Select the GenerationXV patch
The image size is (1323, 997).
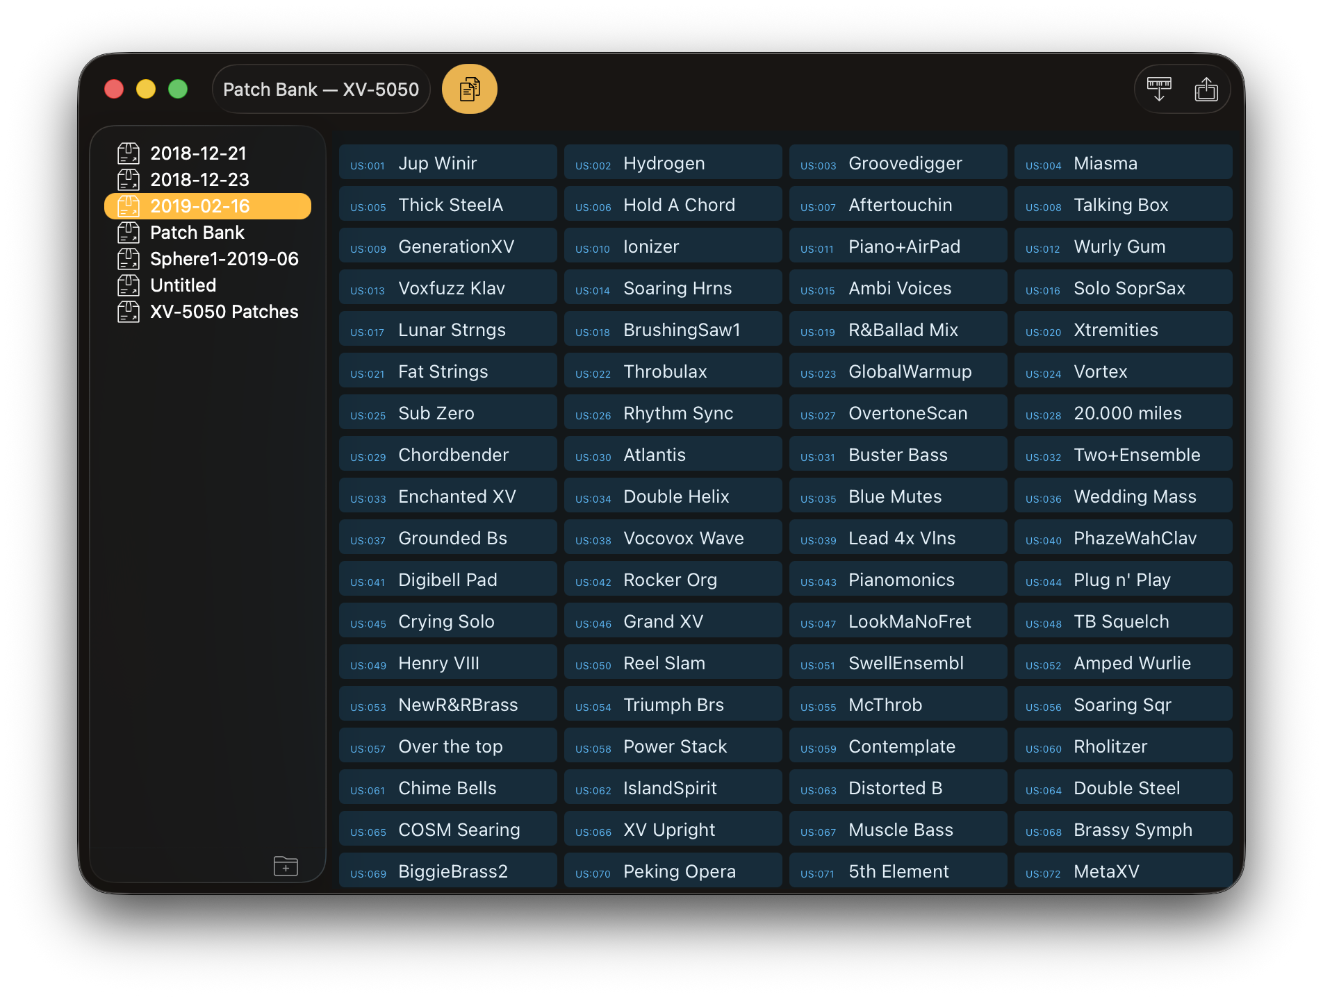[448, 246]
